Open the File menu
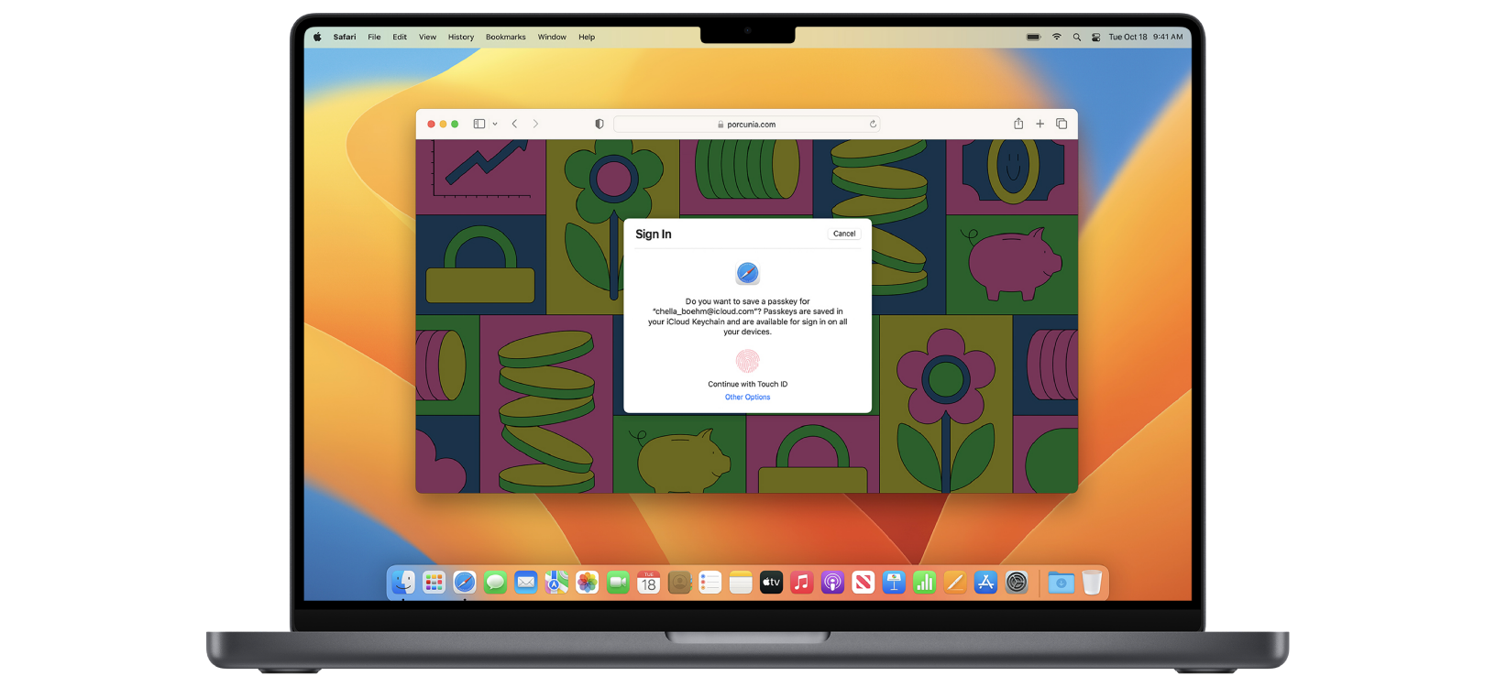Viewport: 1496px width, 687px height. [374, 38]
